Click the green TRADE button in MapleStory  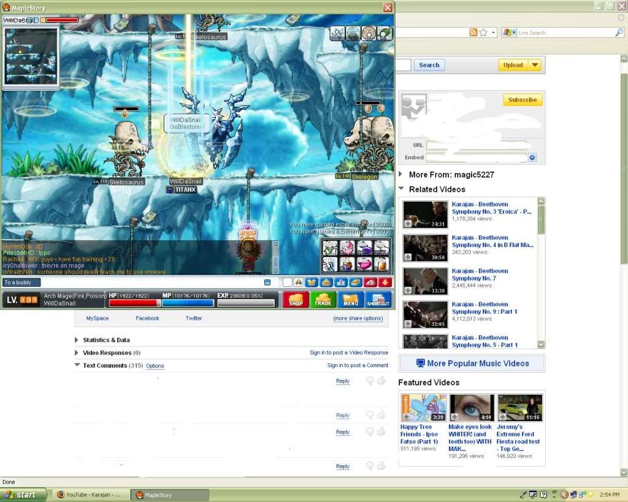[x=323, y=300]
